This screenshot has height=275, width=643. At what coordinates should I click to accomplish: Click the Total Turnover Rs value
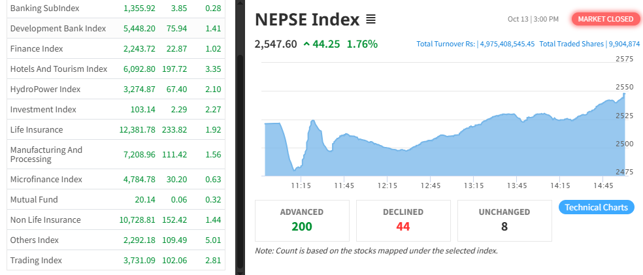pos(475,44)
